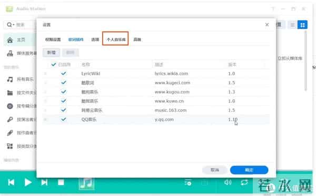This screenshot has height=196, width=316.
Task: Switch to list view icon
Action: [292, 25]
